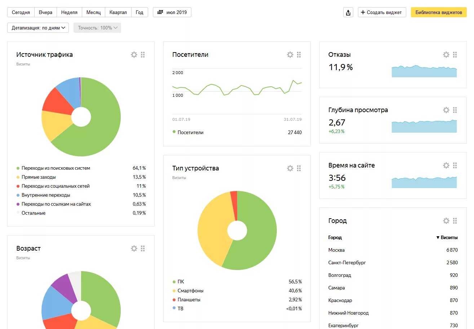Open settings gear of Отказы widget
474x329 pixels.
coord(446,55)
